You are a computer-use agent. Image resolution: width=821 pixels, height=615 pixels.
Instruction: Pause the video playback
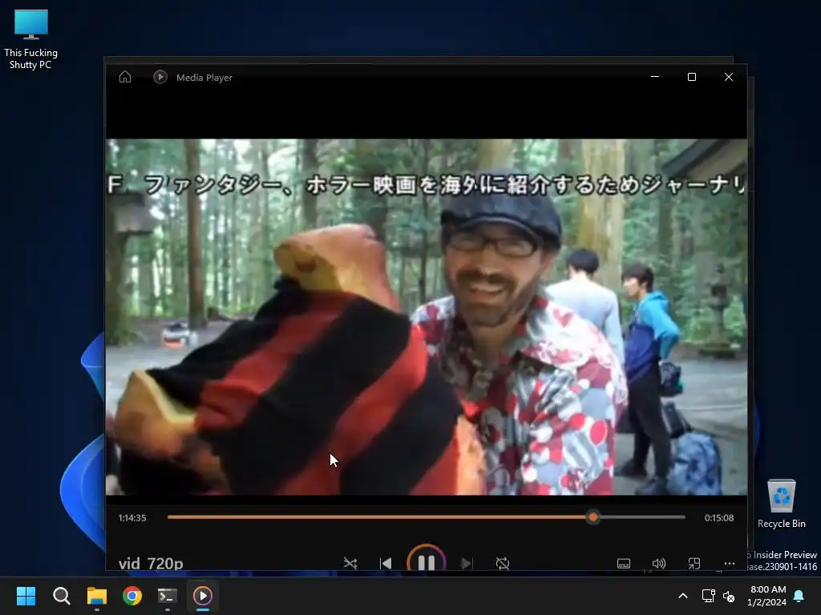tap(427, 561)
